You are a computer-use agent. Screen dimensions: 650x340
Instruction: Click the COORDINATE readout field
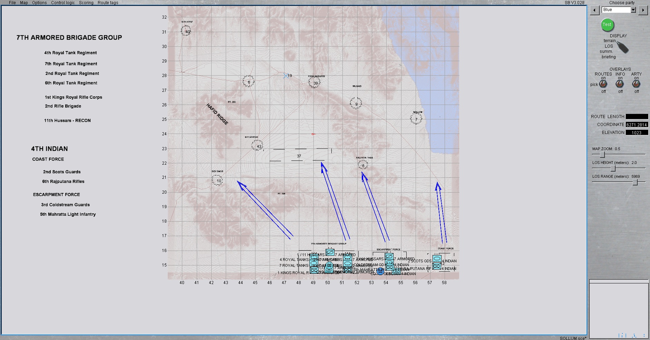(x=637, y=125)
